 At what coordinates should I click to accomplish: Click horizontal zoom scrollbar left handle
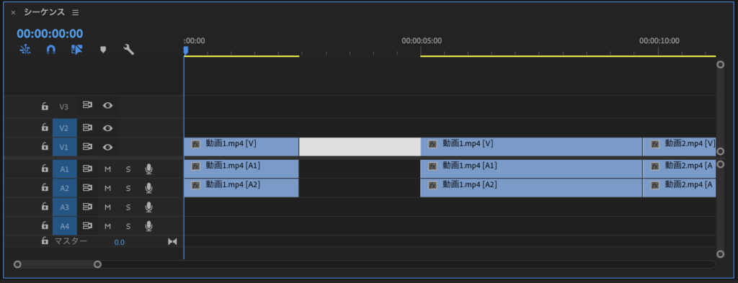(x=17, y=264)
